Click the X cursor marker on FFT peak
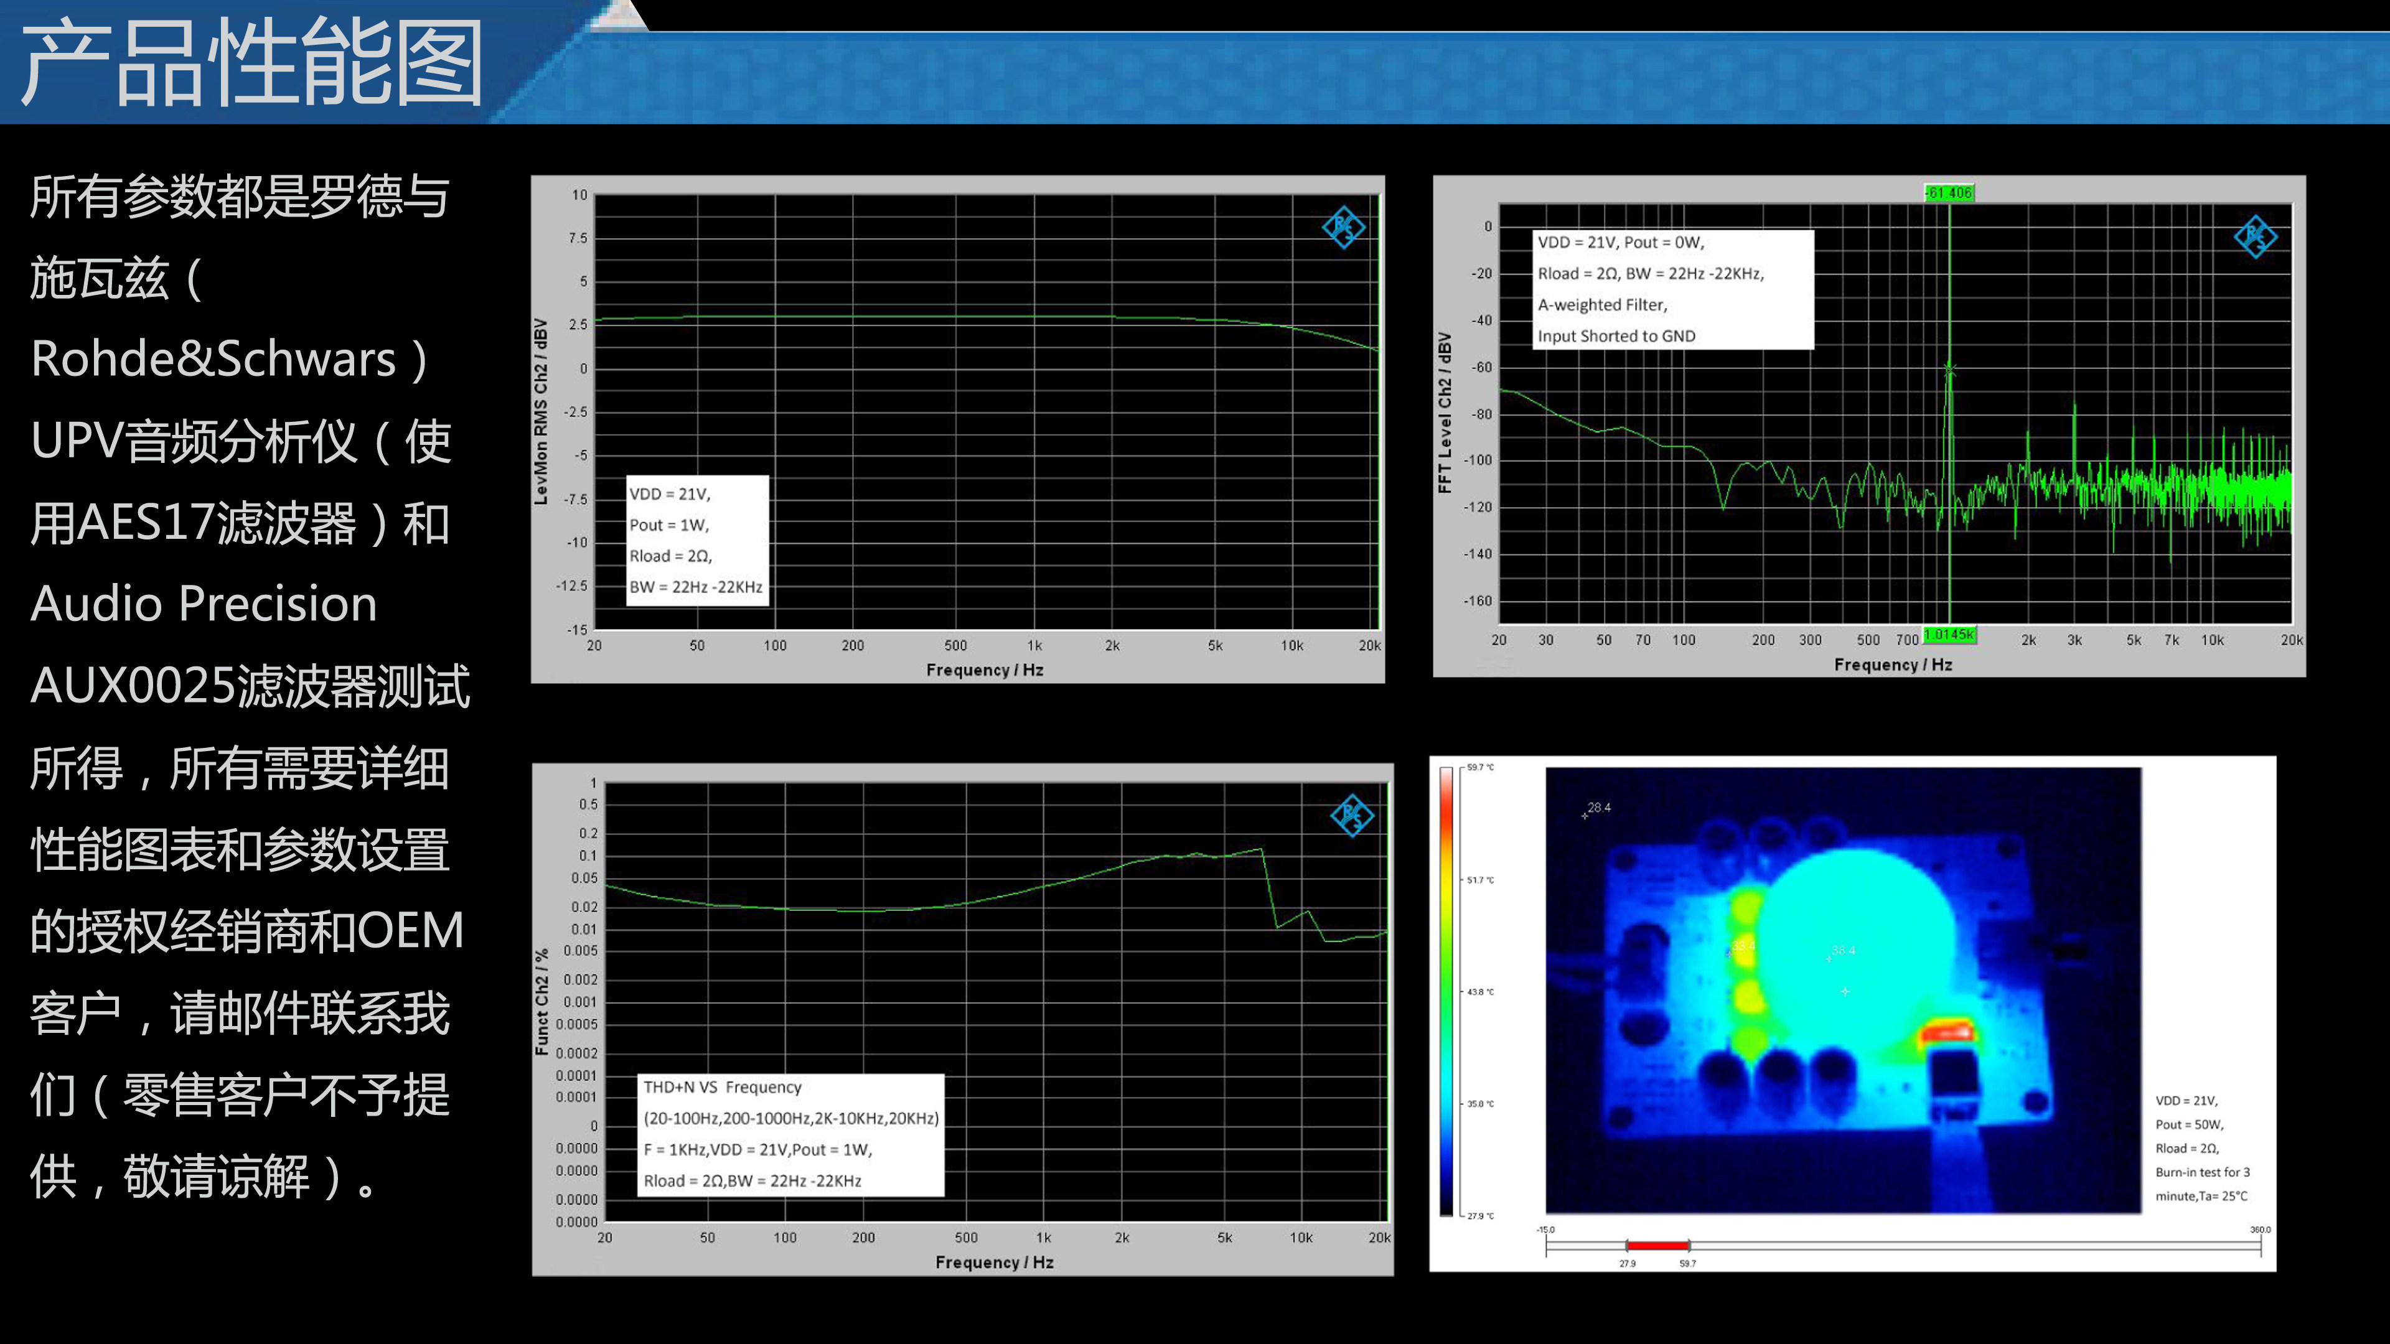 click(1949, 369)
